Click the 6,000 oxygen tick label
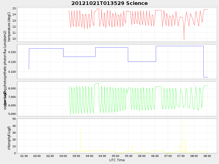The width and height of the screenshot is (219, 164). point(12,106)
